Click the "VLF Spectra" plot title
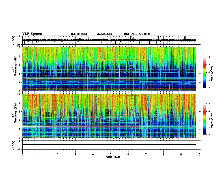 click(32, 34)
